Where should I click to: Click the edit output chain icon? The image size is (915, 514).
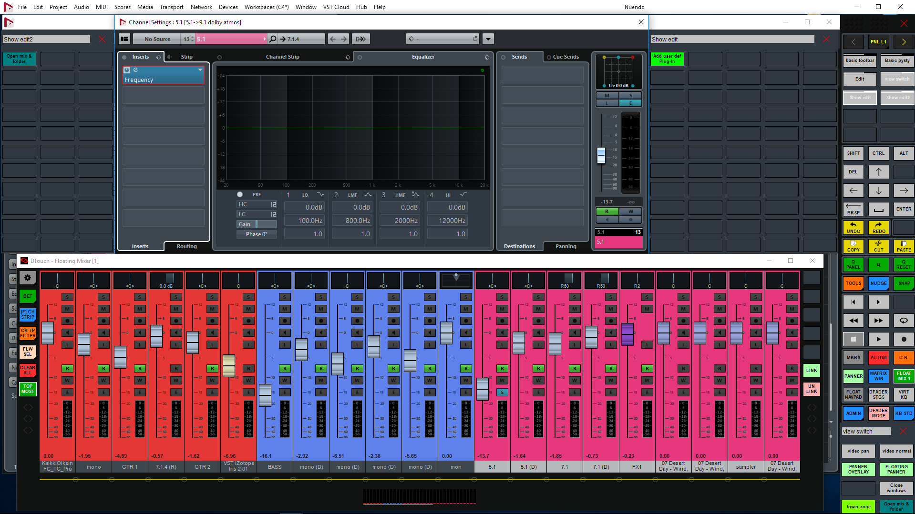tap(361, 39)
